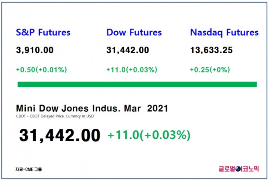The height and width of the screenshot is (181, 269).
Task: Click the large green +11.0(+0.03%) change
Action: pyautogui.click(x=149, y=135)
